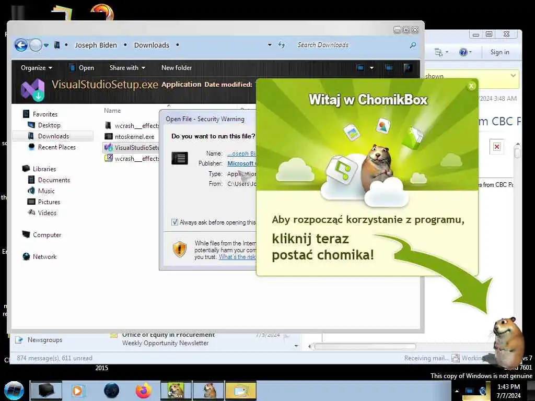Click the Name column header
Screen dimensions: 535x401
pos(112,111)
